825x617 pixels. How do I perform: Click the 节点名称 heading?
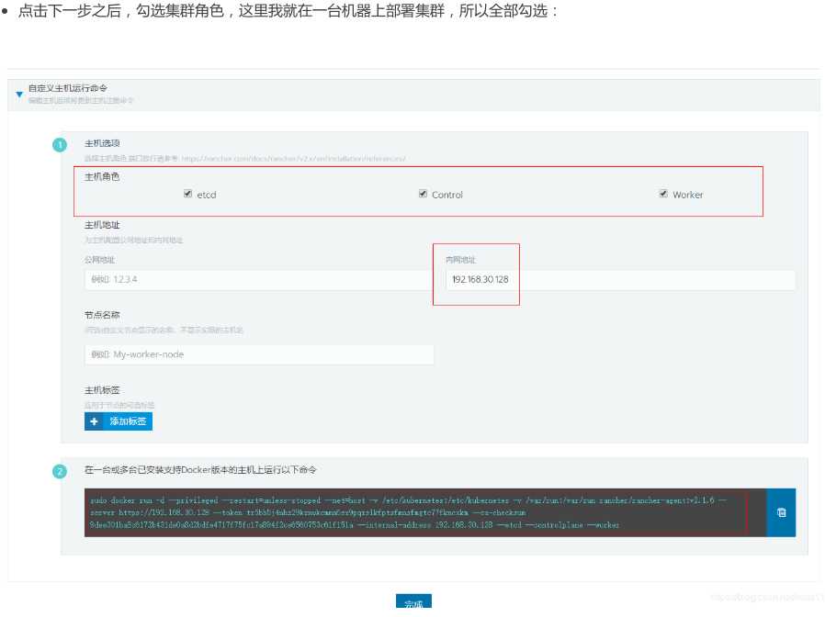102,315
